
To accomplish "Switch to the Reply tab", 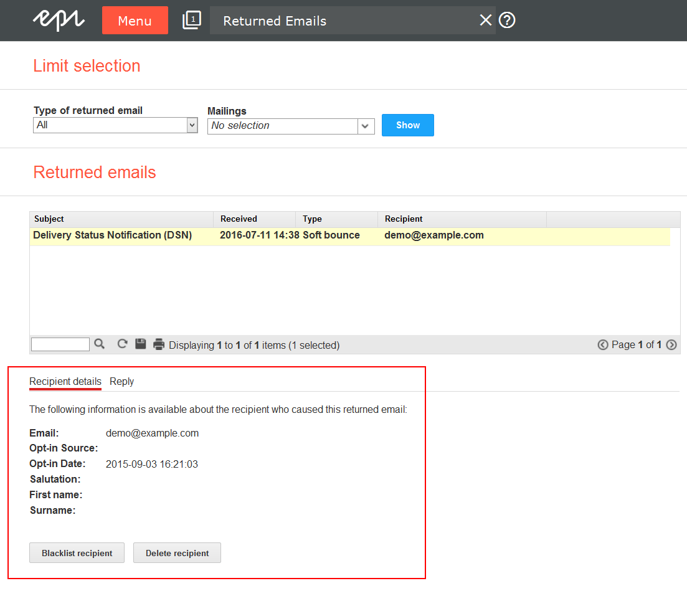I will [x=121, y=382].
